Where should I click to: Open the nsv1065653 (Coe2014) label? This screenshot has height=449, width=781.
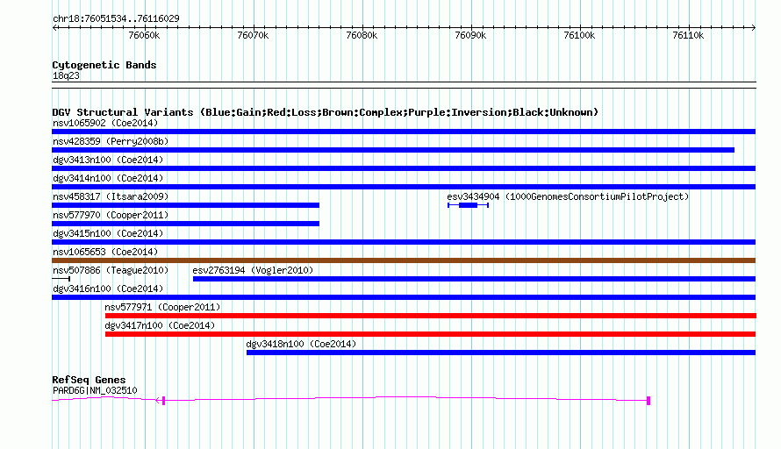[x=105, y=252]
